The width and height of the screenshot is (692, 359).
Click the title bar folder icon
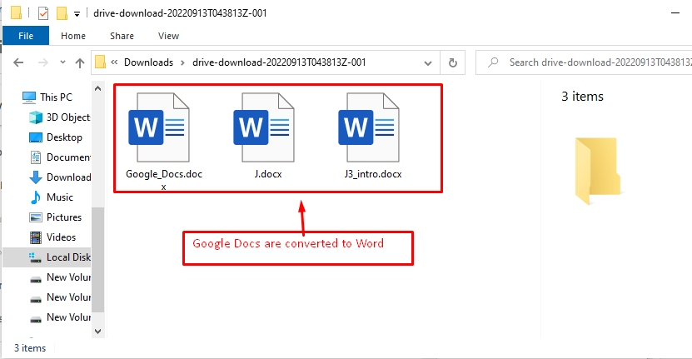17,12
